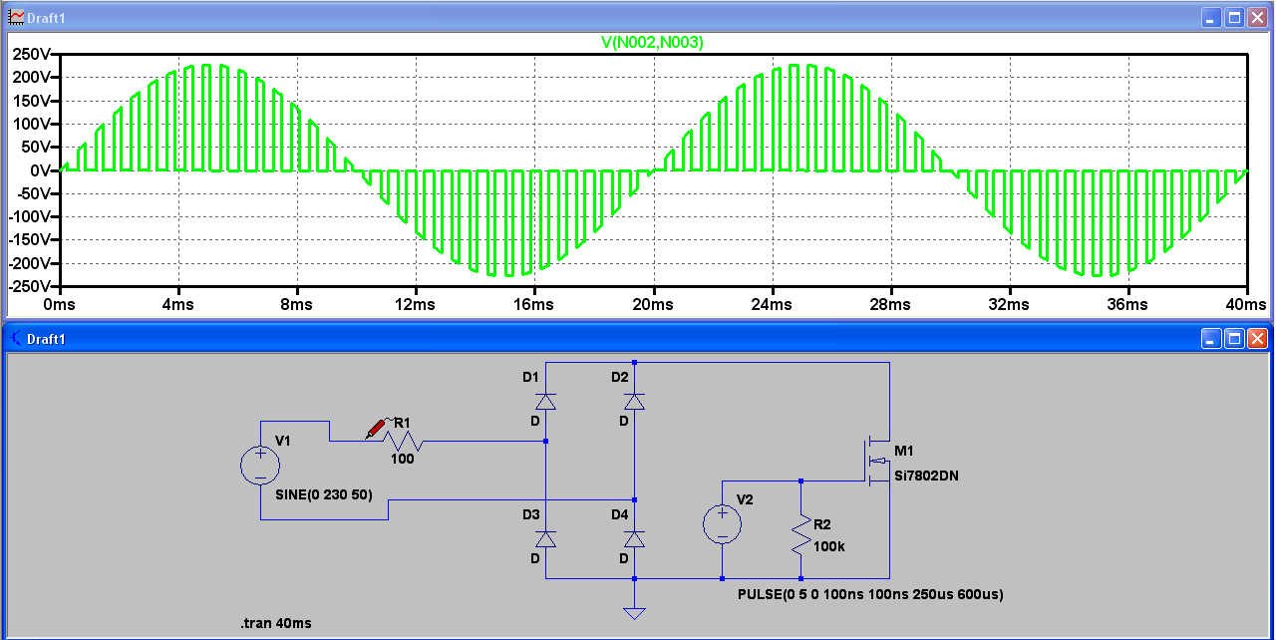Minimize the schematic Draft1 window
The width and height of the screenshot is (1276, 640).
click(1211, 339)
